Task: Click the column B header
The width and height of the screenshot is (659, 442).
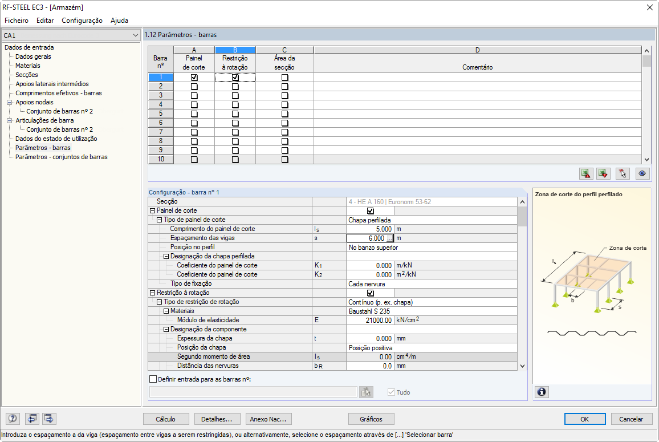Action: [x=235, y=50]
